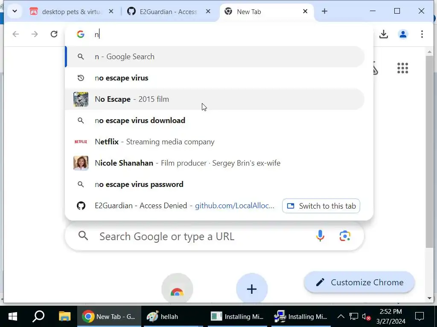
Task: Select Nicole Shanahan suggestion
Action: coord(215,163)
